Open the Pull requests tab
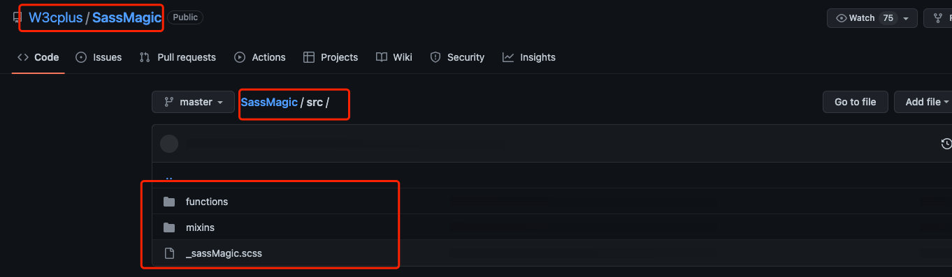Image resolution: width=952 pixels, height=277 pixels. (x=178, y=57)
